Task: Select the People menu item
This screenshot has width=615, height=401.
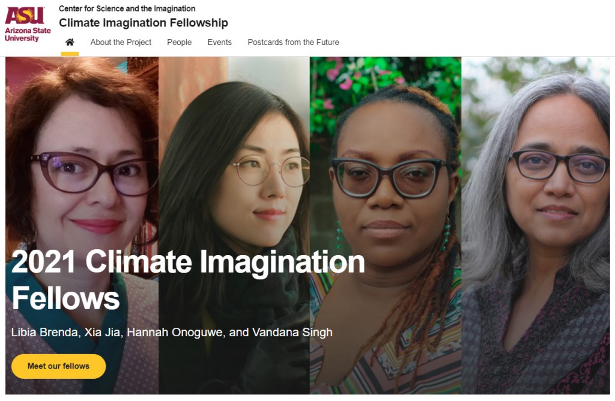Action: [x=179, y=42]
